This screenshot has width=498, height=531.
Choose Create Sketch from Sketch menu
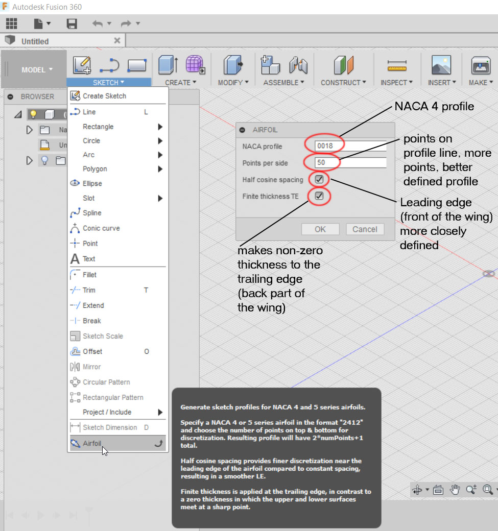(118, 96)
